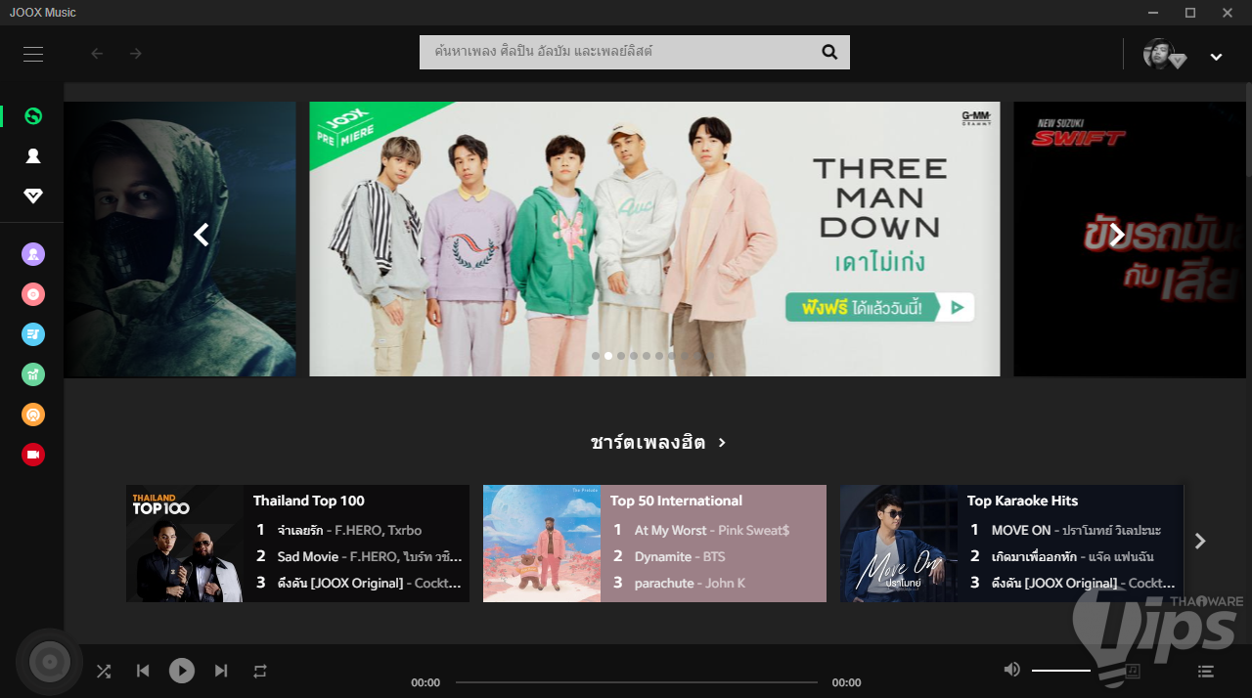Open the Thailand Top 100 cover

tap(185, 544)
